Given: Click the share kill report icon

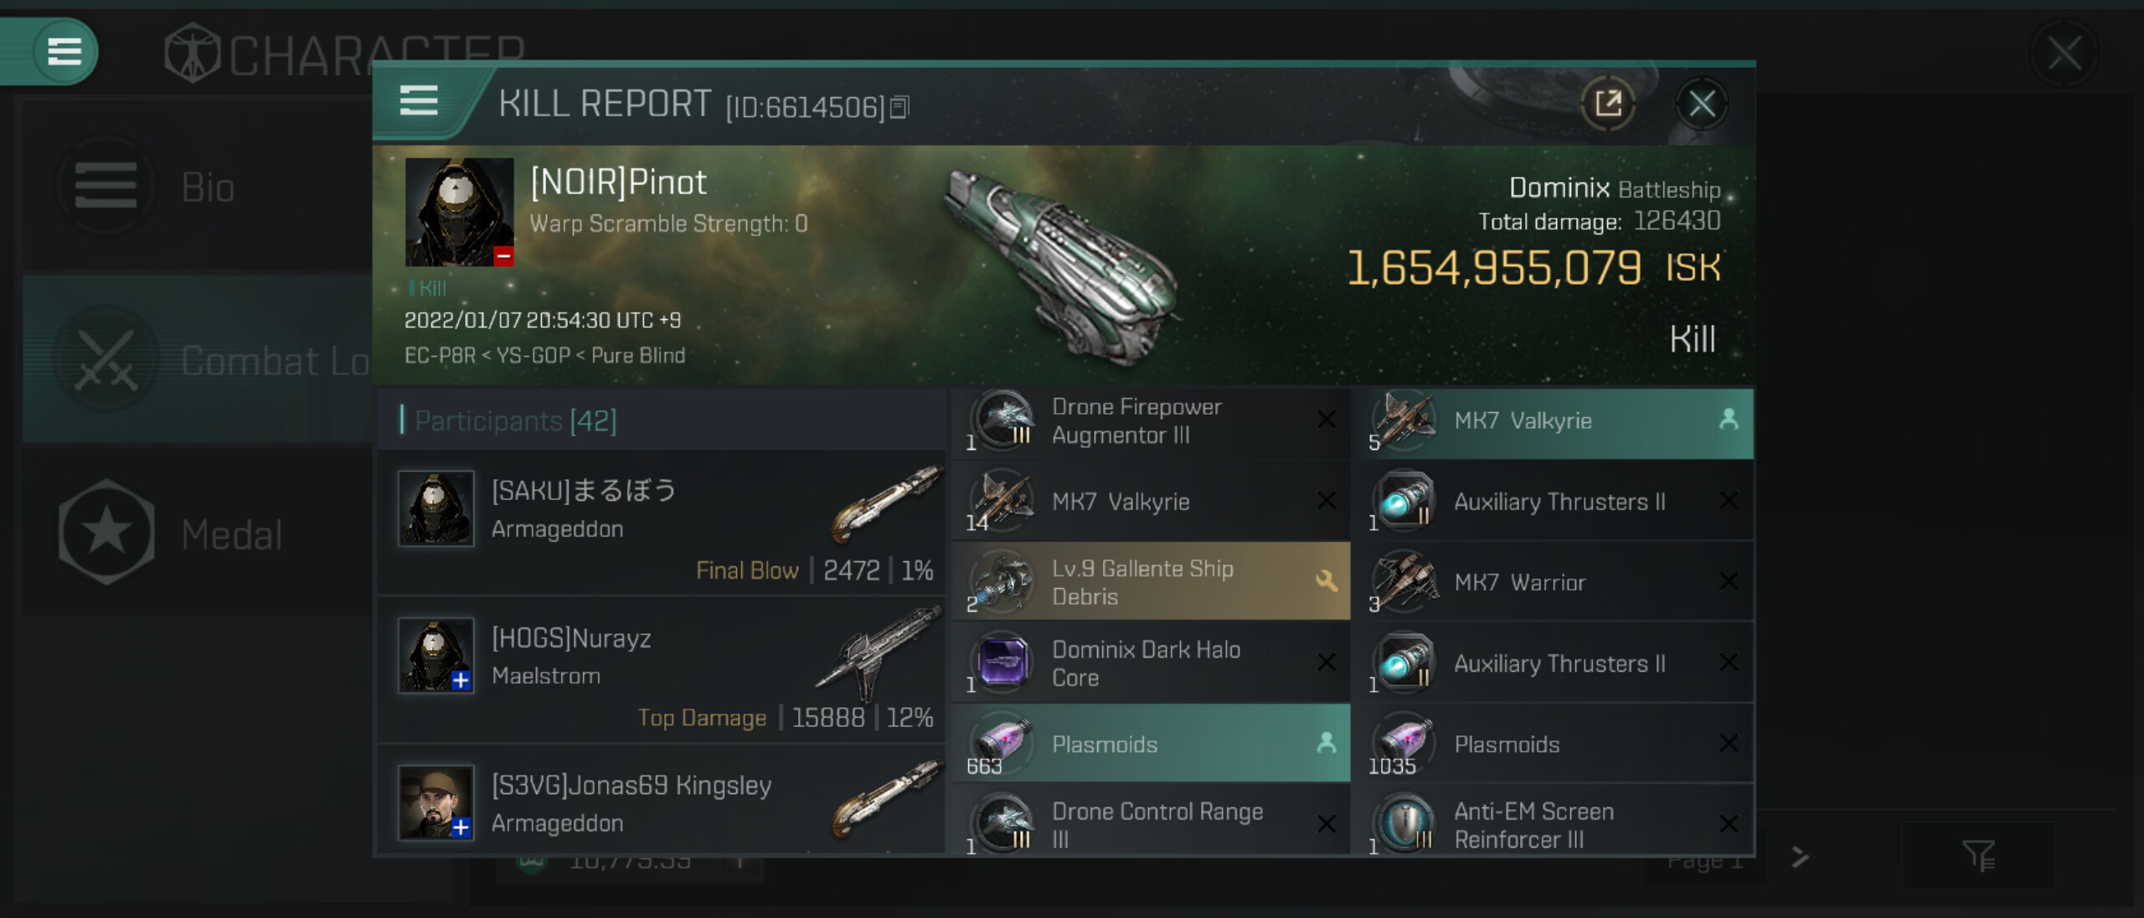Looking at the screenshot, I should coord(1607,104).
